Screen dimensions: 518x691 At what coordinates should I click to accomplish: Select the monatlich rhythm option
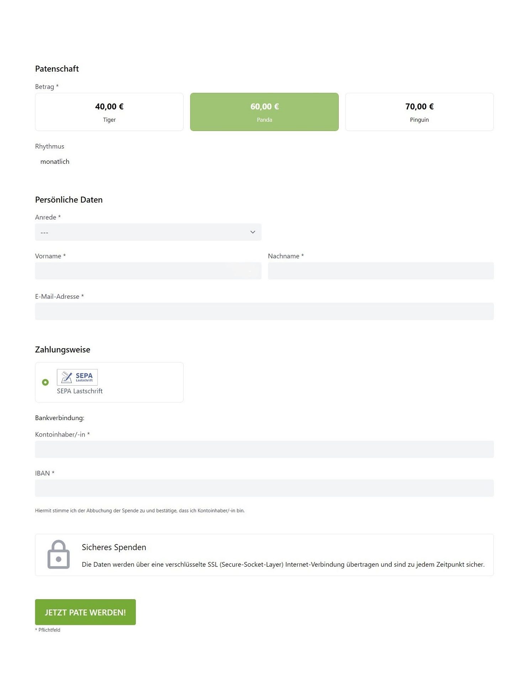pyautogui.click(x=55, y=162)
